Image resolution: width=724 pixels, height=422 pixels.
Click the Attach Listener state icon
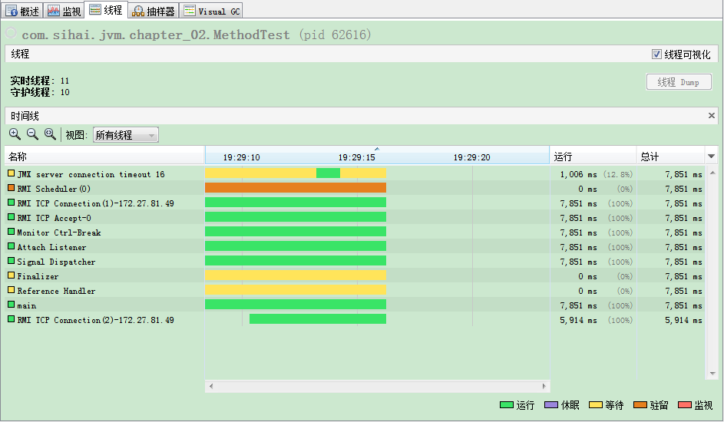(11, 246)
